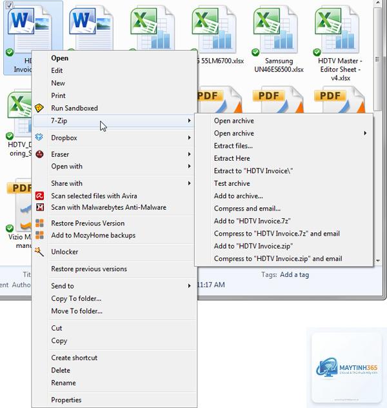Screen dimensions: 387x408
Task: Select Copy from the context menu
Action: [x=114, y=340]
